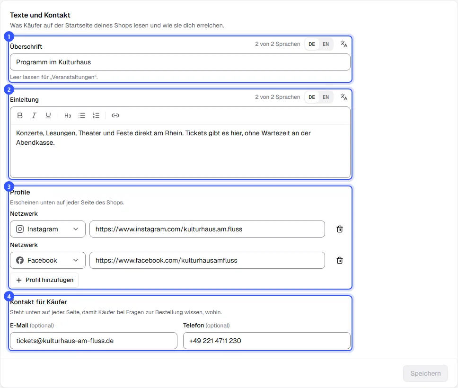Edit the Einleitung text body
Screen dimensions: 458x388
click(180, 151)
